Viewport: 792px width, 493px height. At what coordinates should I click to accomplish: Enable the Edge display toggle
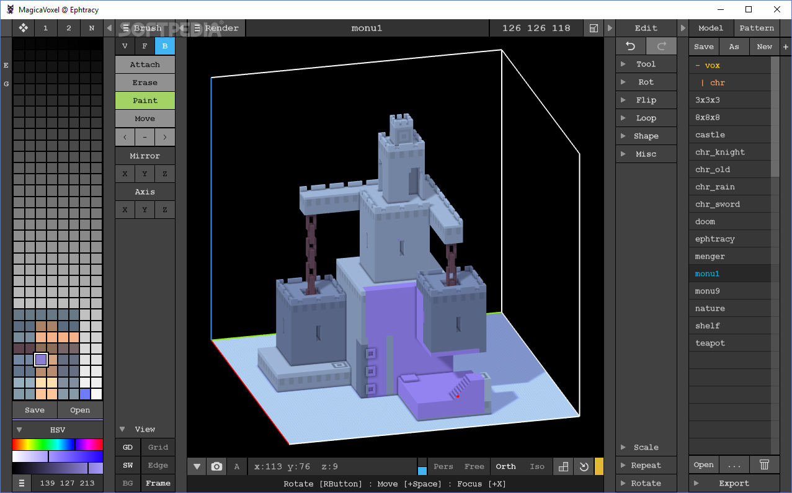coord(158,465)
